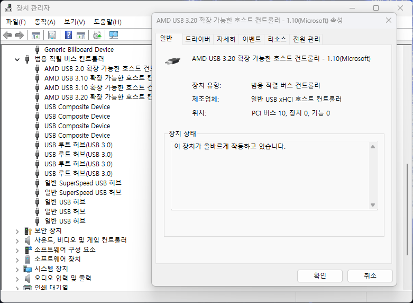Viewport: 413px width, 303px height.
Task: Click the 확인 button
Action: coord(320,276)
